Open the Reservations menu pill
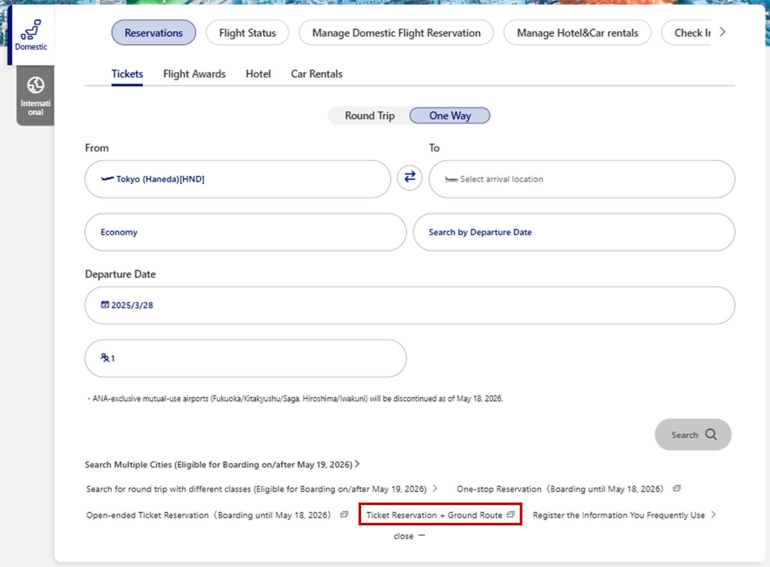Image resolution: width=770 pixels, height=567 pixels. click(153, 33)
